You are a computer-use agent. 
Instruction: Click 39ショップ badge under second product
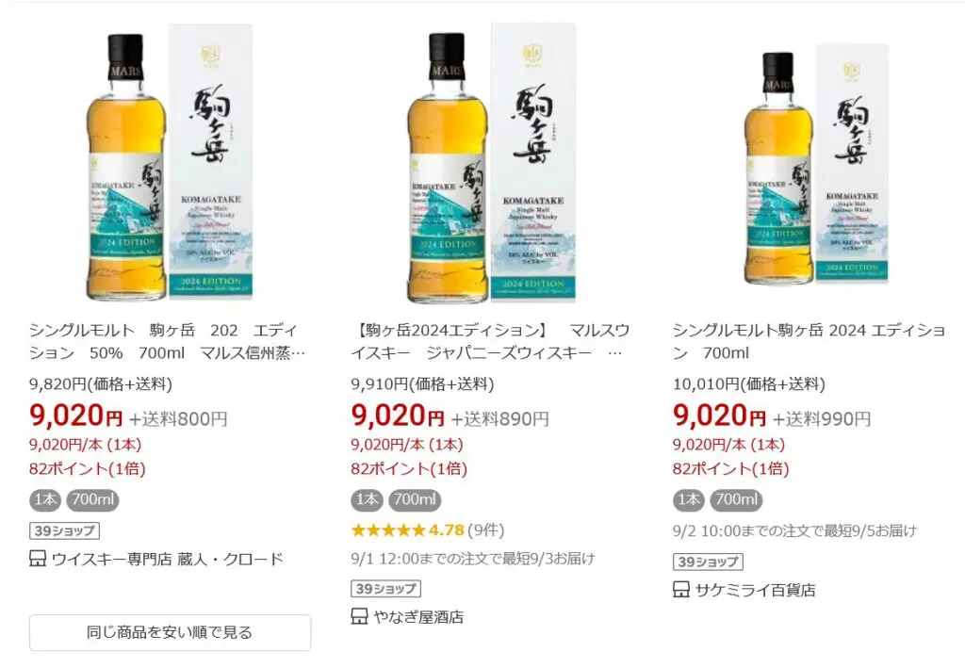(385, 589)
